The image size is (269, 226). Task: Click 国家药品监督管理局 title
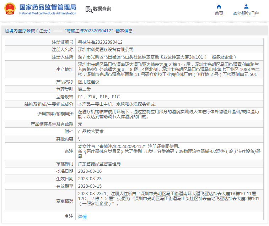48,7
